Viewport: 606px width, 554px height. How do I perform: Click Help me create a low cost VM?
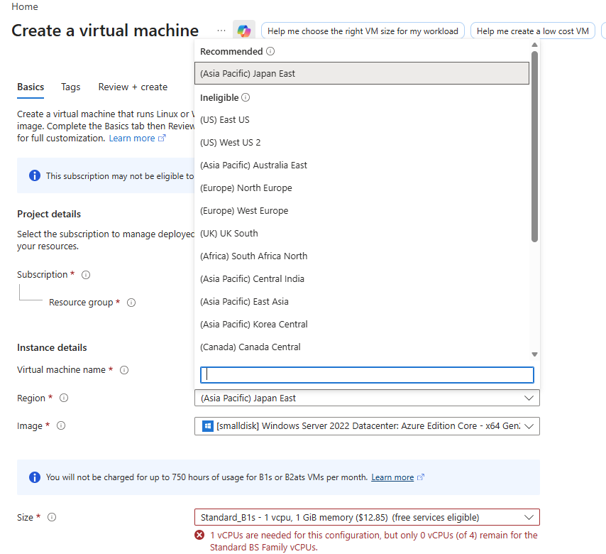[x=533, y=31]
